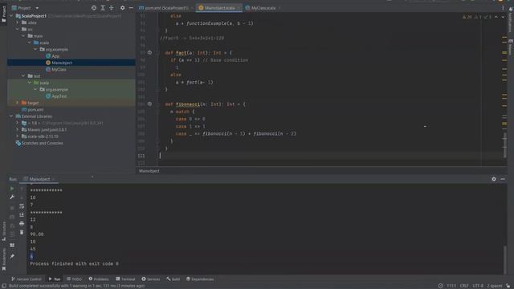Viewport: 514px width, 289px height.
Task: Open Version Control tool window
Action: (27, 279)
